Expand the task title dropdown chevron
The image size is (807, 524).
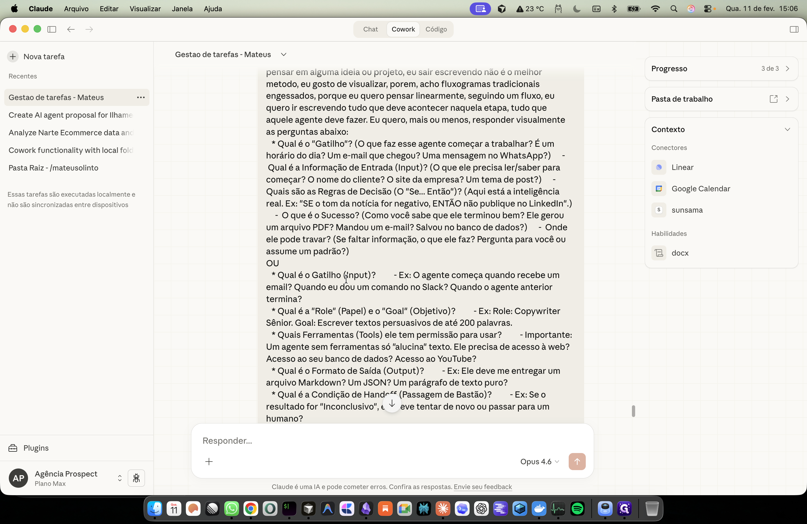point(284,55)
